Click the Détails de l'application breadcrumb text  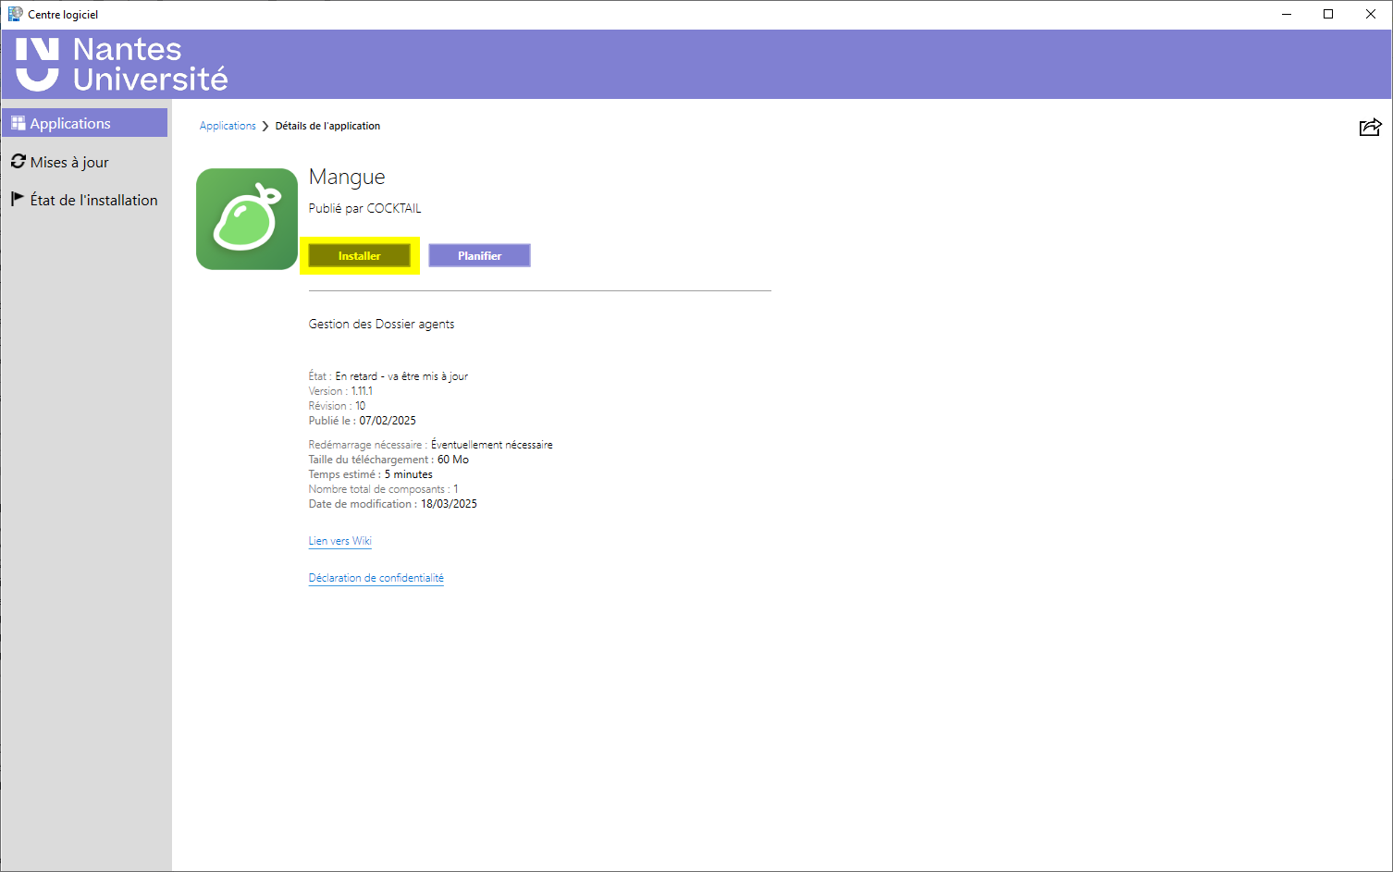point(327,126)
